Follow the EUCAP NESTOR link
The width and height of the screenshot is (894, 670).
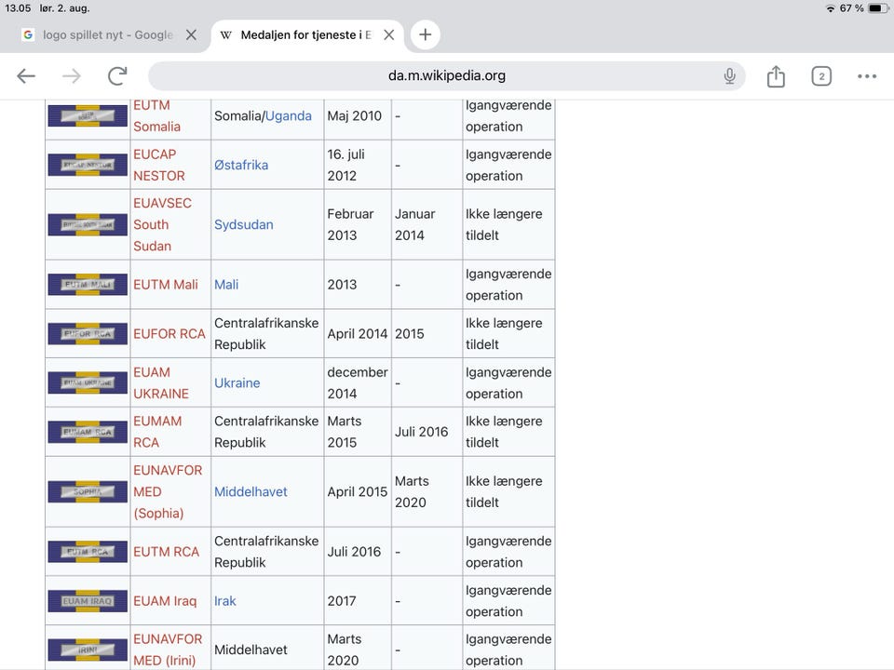[x=159, y=165]
